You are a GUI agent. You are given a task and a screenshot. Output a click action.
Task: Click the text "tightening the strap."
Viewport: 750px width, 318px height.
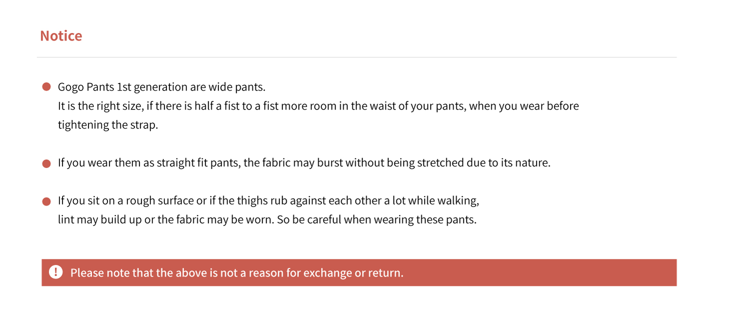click(x=108, y=125)
